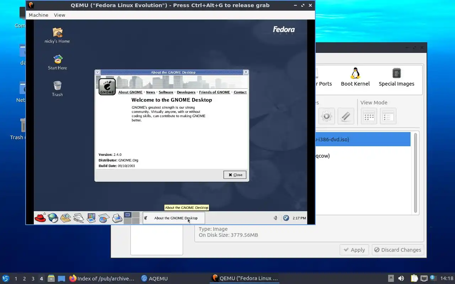This screenshot has height=284, width=455.
Task: Open nicky's Home desktop icon
Action: [57, 35]
